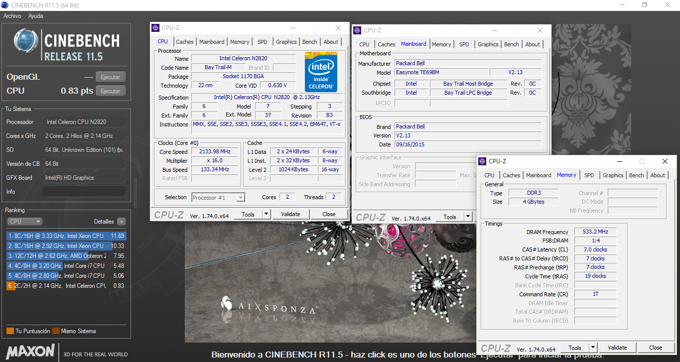This screenshot has height=362, width=680.
Task: Click the Cinebench logo sphere icon
Action: (26, 41)
